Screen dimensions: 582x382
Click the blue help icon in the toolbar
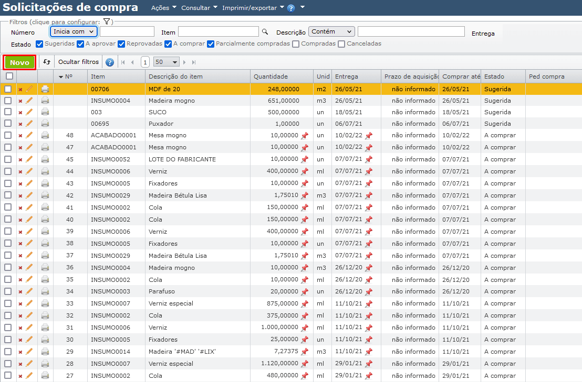[x=110, y=62]
